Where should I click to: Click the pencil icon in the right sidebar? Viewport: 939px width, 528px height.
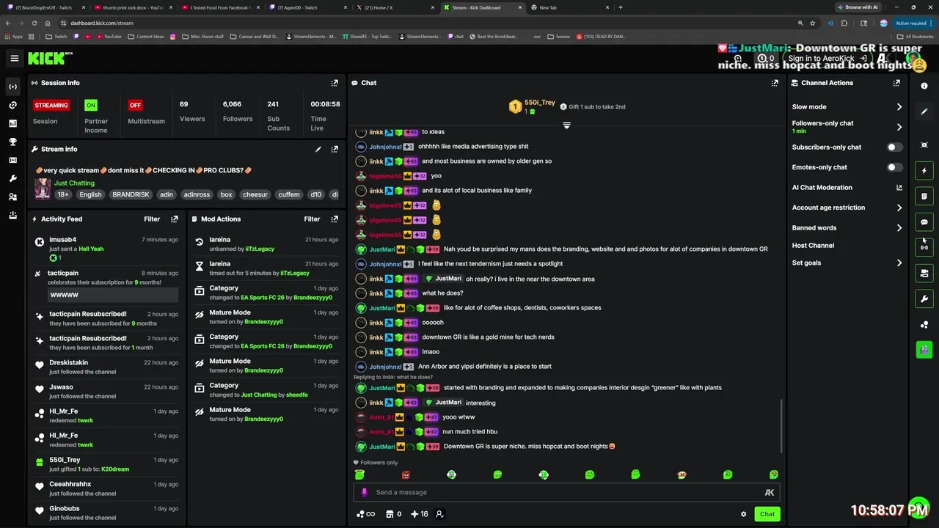tap(924, 111)
